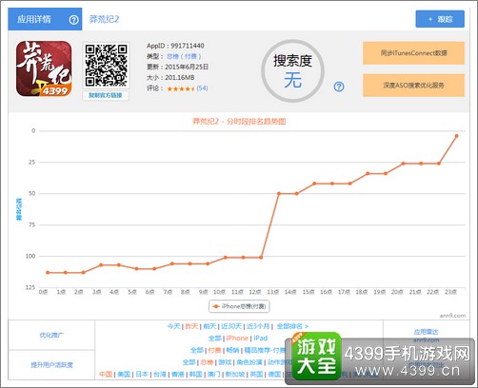Image resolution: width=478 pixels, height=388 pixels.
Task: Select the iPhone device filter
Action: [x=237, y=339]
